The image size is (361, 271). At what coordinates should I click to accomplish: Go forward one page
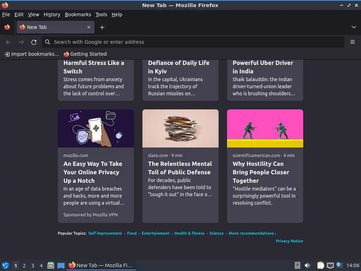21,42
